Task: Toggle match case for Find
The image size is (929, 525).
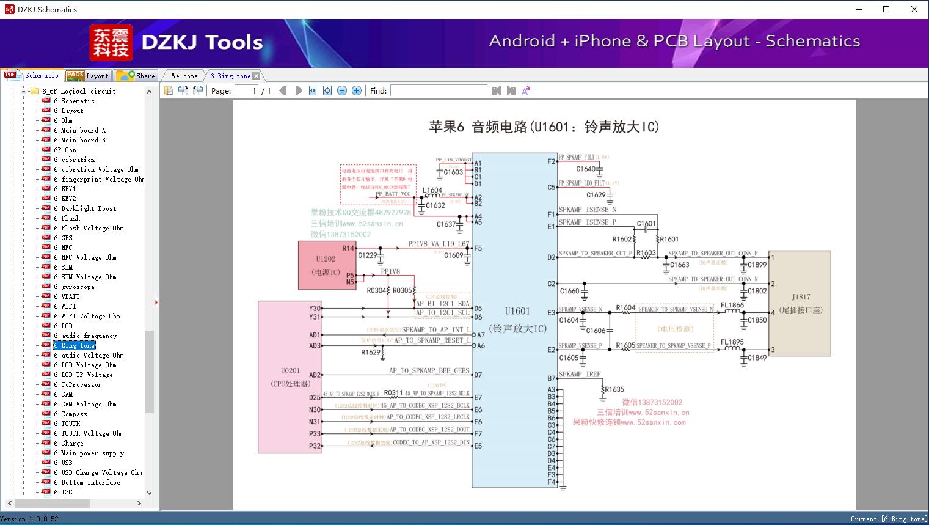Action: (x=526, y=90)
